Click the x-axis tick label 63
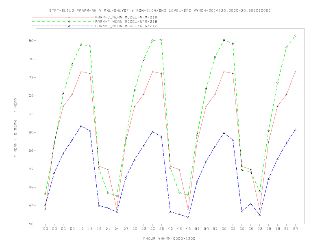Image resolution: width=322 pixels, height=249 pixels. pyautogui.click(x=233, y=229)
